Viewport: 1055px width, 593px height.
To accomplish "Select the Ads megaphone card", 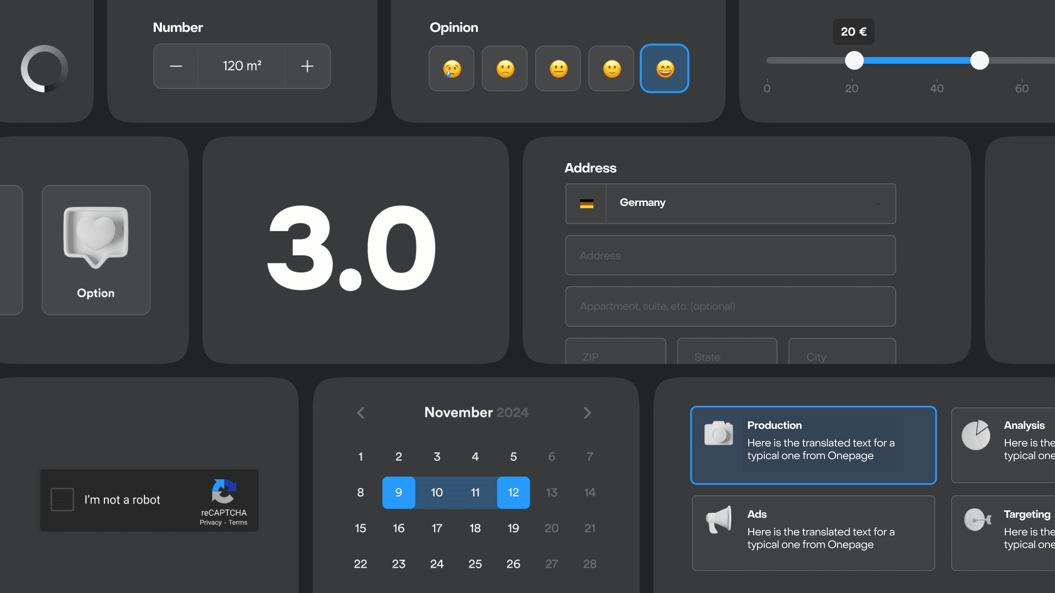I will [x=813, y=533].
